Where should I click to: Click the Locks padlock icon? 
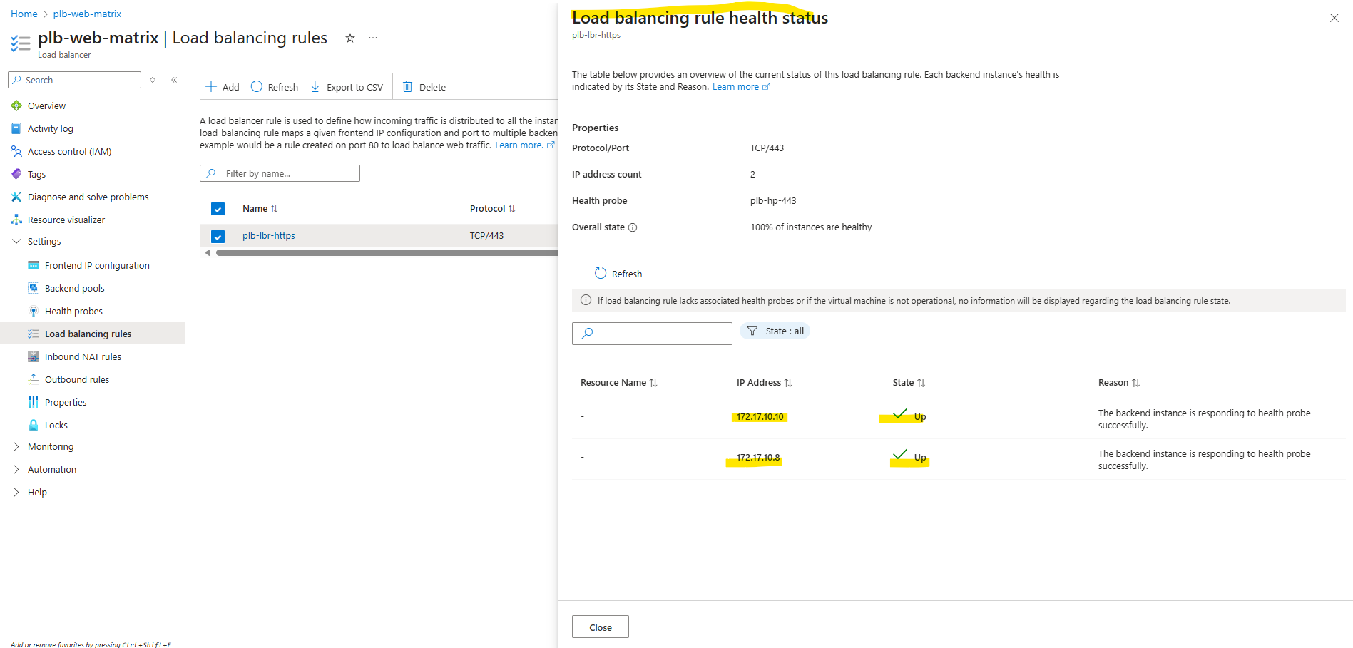coord(34,425)
